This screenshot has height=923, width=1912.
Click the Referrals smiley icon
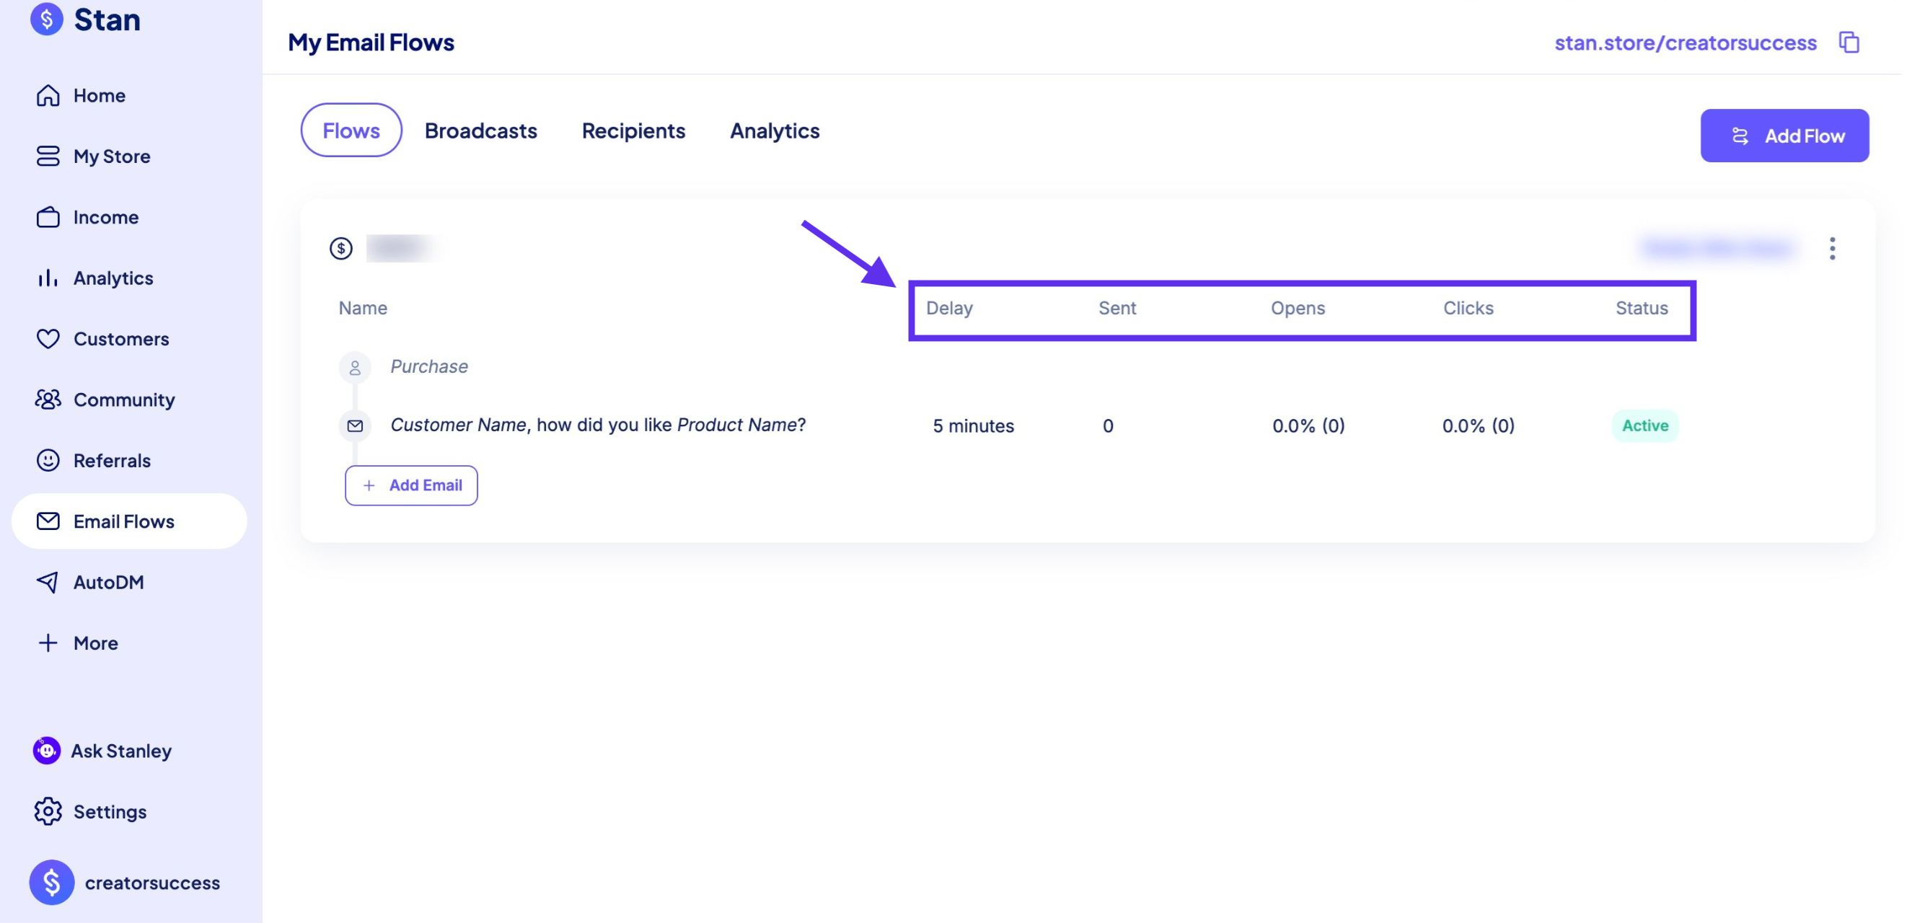[48, 461]
